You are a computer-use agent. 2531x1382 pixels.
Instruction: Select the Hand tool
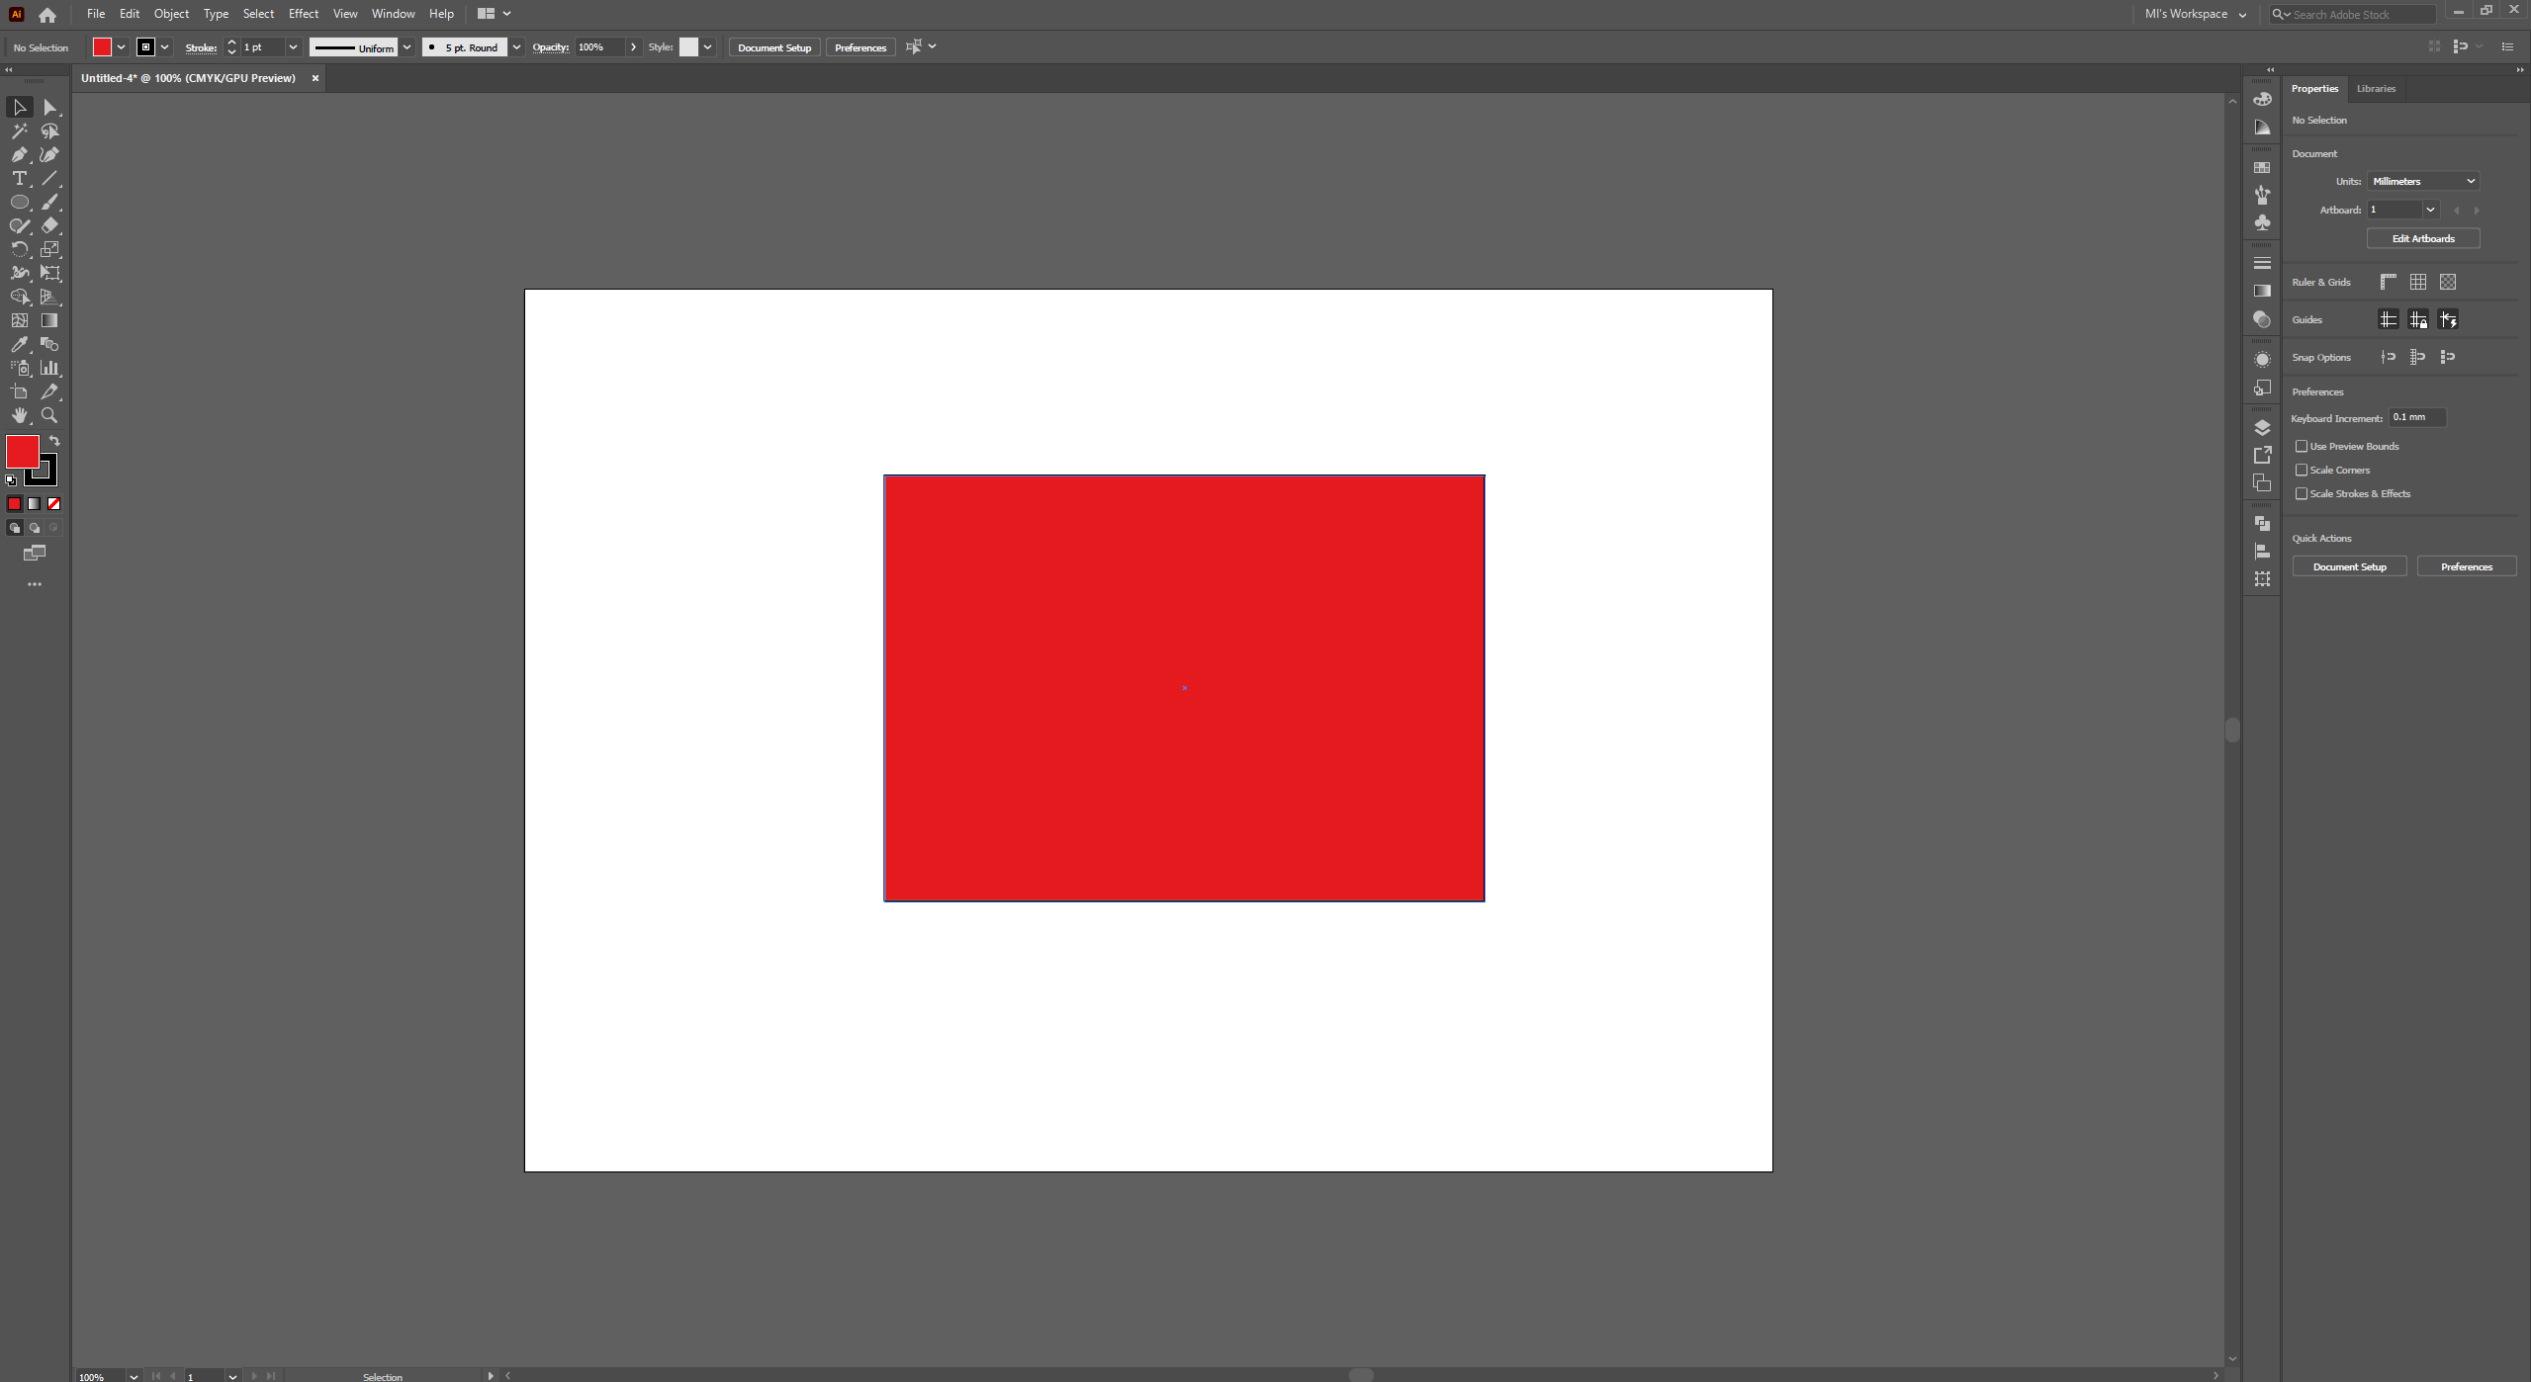[19, 416]
